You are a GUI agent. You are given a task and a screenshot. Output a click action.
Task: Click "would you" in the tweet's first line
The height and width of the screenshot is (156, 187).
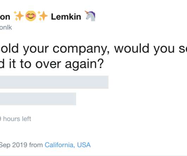(x=144, y=49)
